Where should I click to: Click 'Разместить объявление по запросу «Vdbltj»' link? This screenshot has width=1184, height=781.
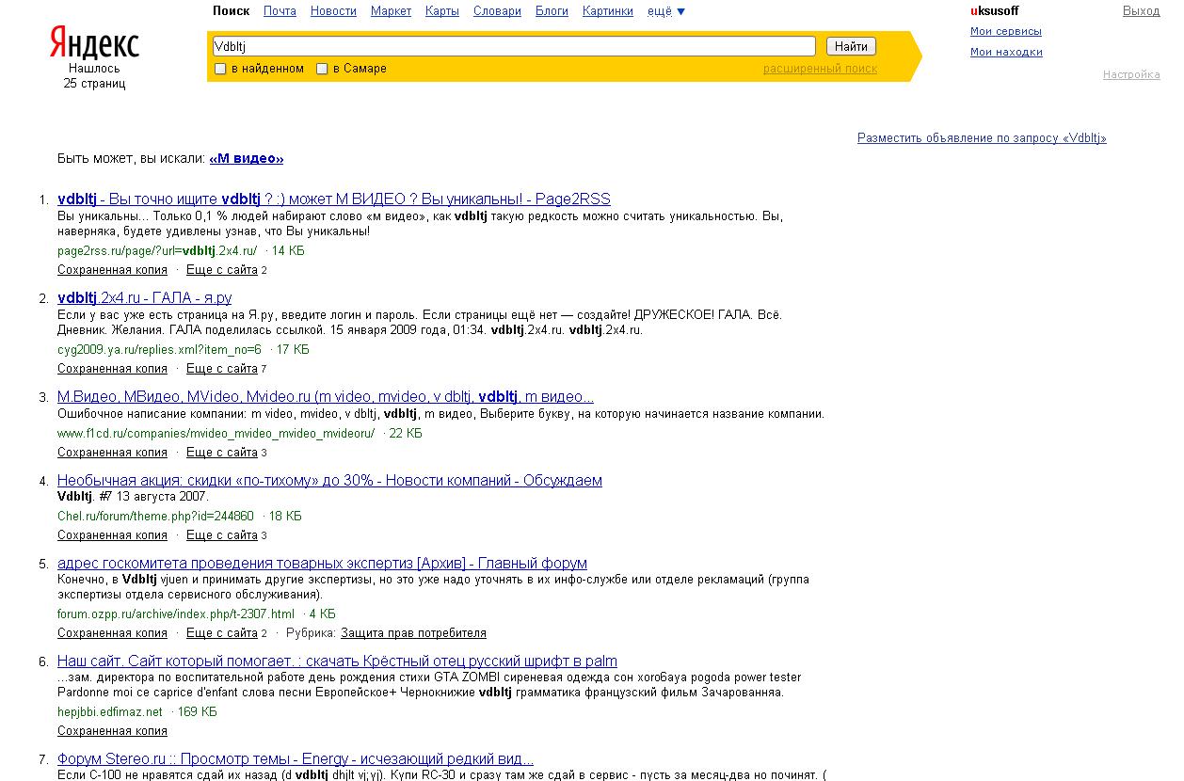pos(982,138)
